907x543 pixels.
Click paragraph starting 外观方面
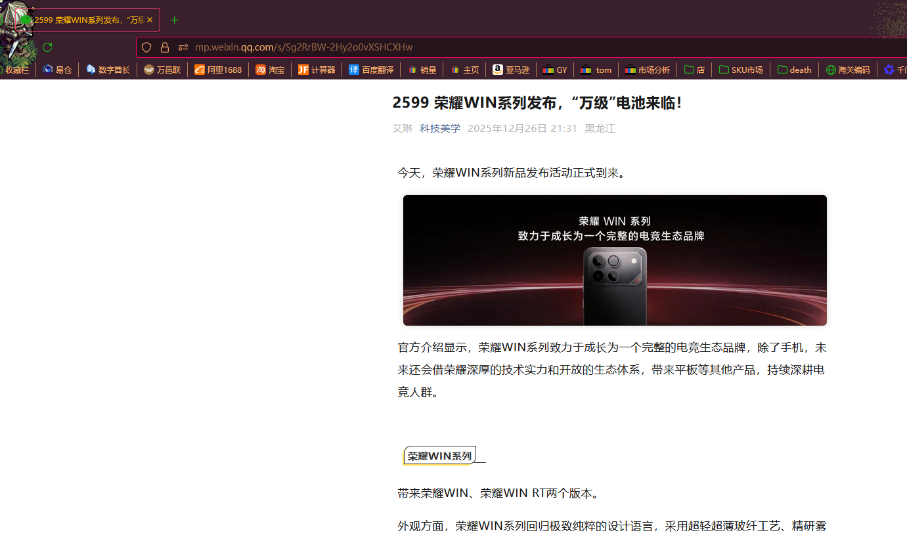pyautogui.click(x=612, y=526)
